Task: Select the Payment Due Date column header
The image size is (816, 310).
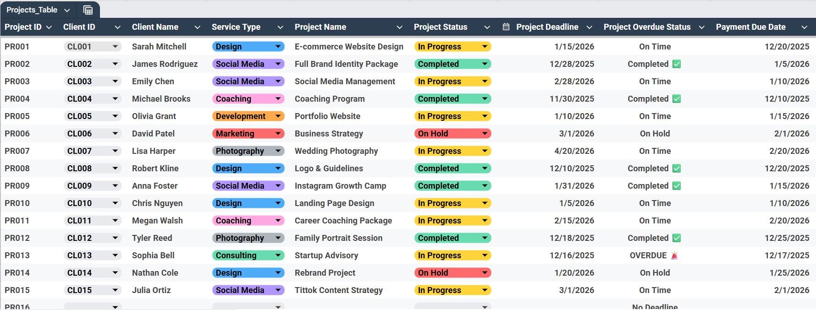Action: (751, 27)
